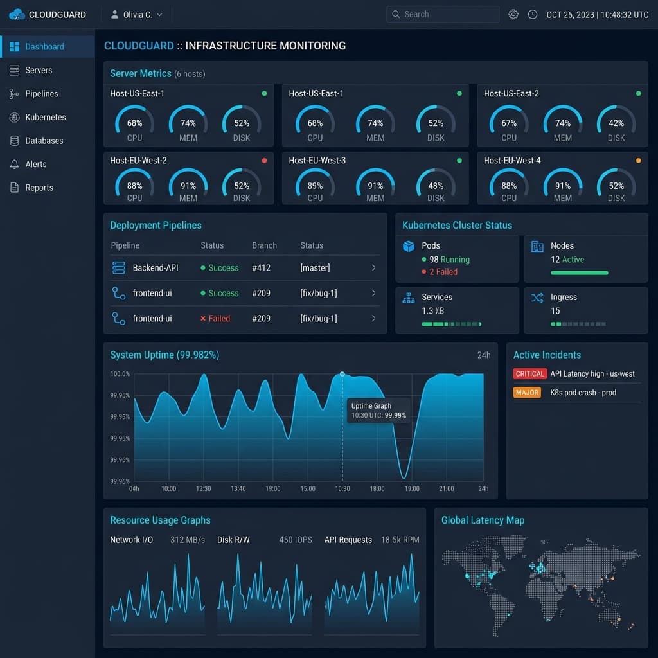This screenshot has height=658, width=658.
Task: Click the 2 Failed pods link
Action: pos(443,272)
